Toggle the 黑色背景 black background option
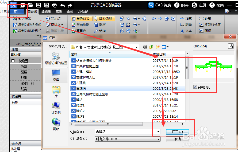Screen dimensions: 238x152 pyautogui.click(x=82, y=19)
